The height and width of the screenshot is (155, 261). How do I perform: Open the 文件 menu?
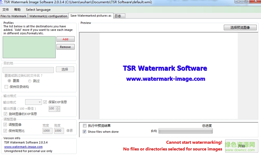pyautogui.click(x=6, y=10)
